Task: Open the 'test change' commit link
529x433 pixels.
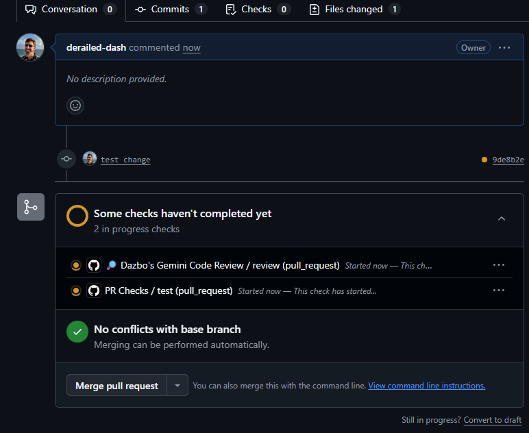Action: point(125,160)
